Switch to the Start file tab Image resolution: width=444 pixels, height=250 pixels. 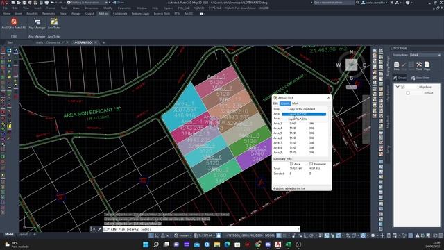pyautogui.click(x=10, y=42)
